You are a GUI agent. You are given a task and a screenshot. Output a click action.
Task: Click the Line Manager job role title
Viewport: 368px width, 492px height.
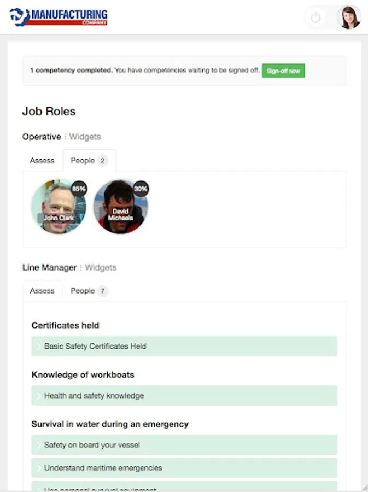pos(49,267)
